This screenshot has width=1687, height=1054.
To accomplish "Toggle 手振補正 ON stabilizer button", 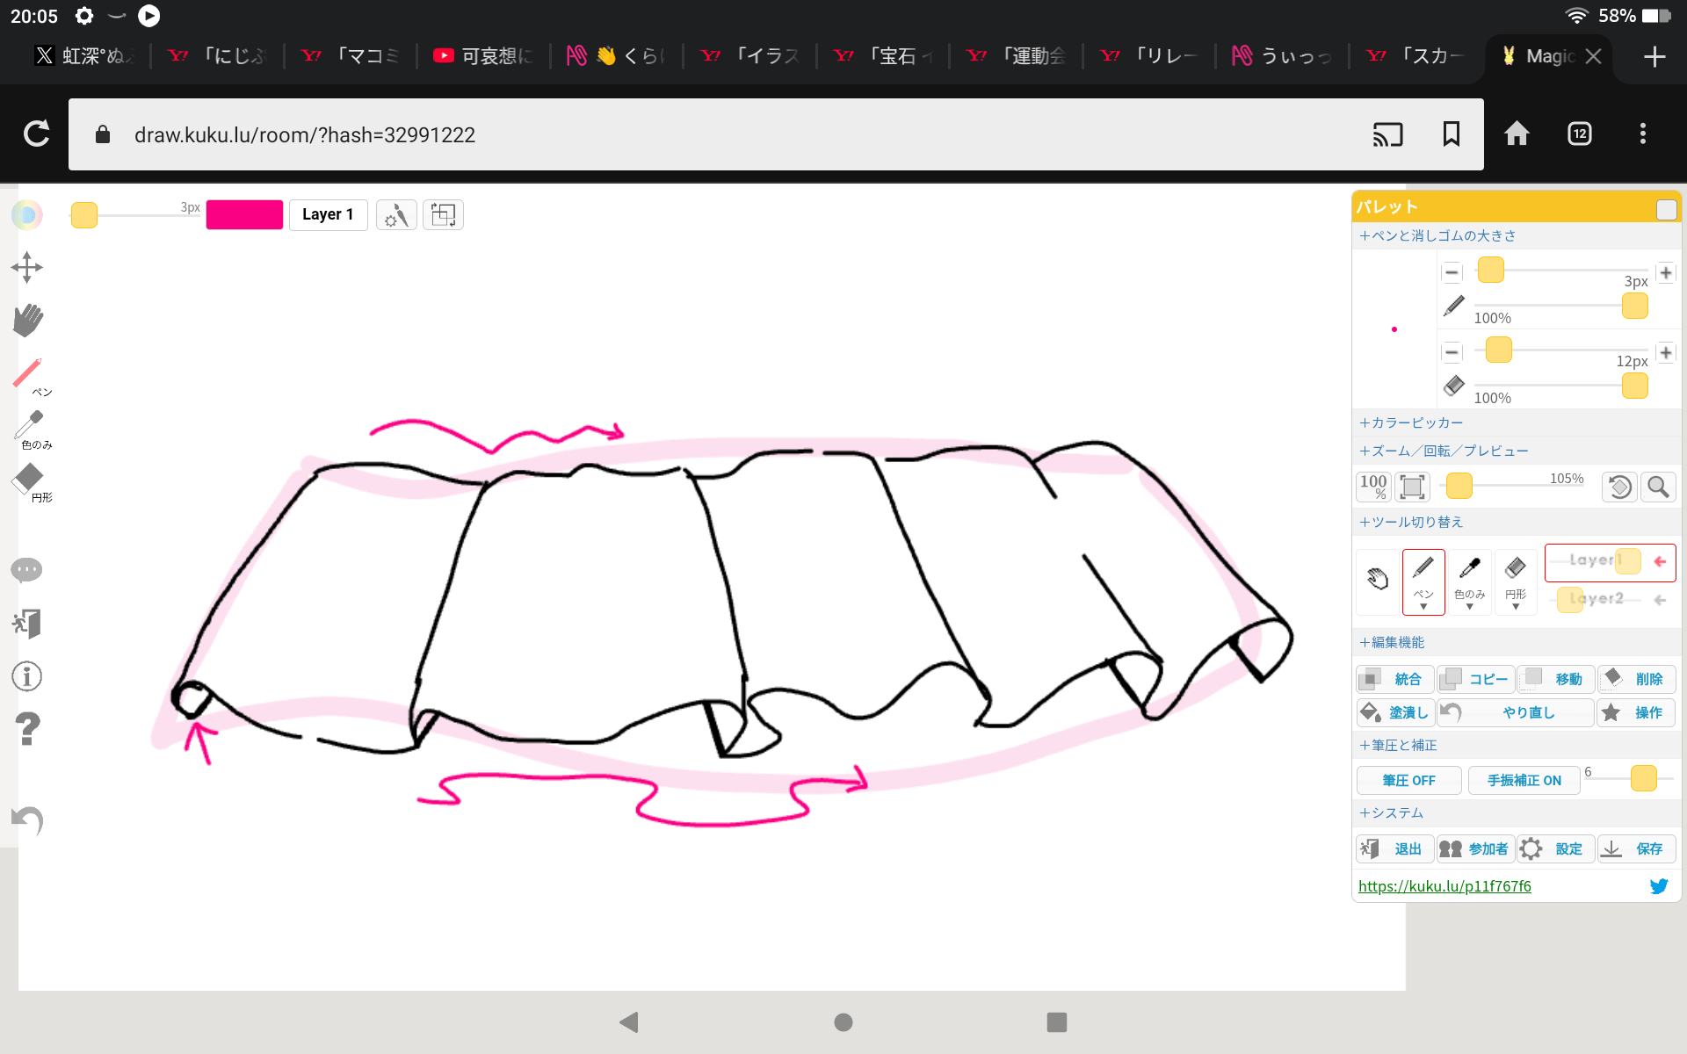I will (x=1524, y=780).
